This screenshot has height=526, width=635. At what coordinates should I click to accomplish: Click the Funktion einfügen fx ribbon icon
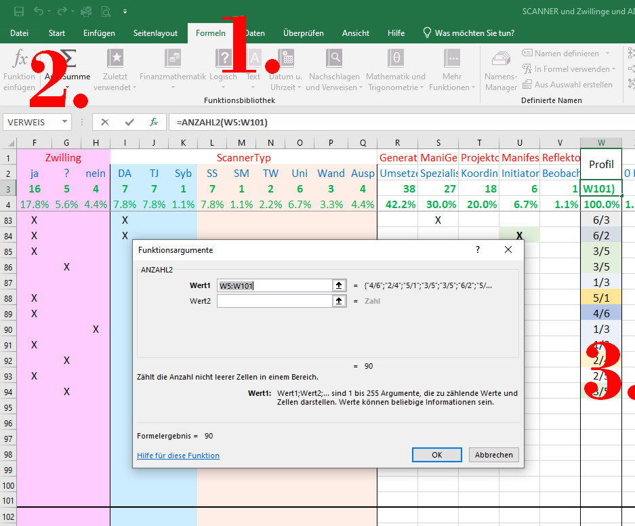click(x=19, y=70)
